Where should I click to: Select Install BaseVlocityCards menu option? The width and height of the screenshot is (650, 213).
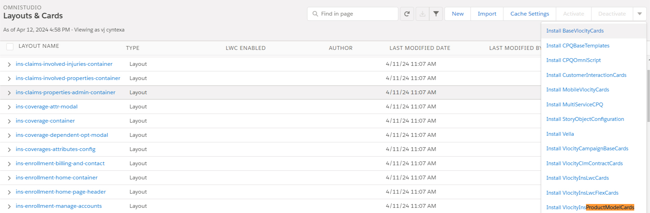[575, 31]
